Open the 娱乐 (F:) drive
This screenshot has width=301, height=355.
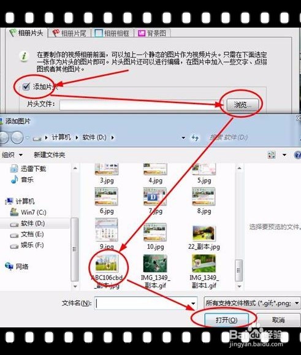click(27, 245)
